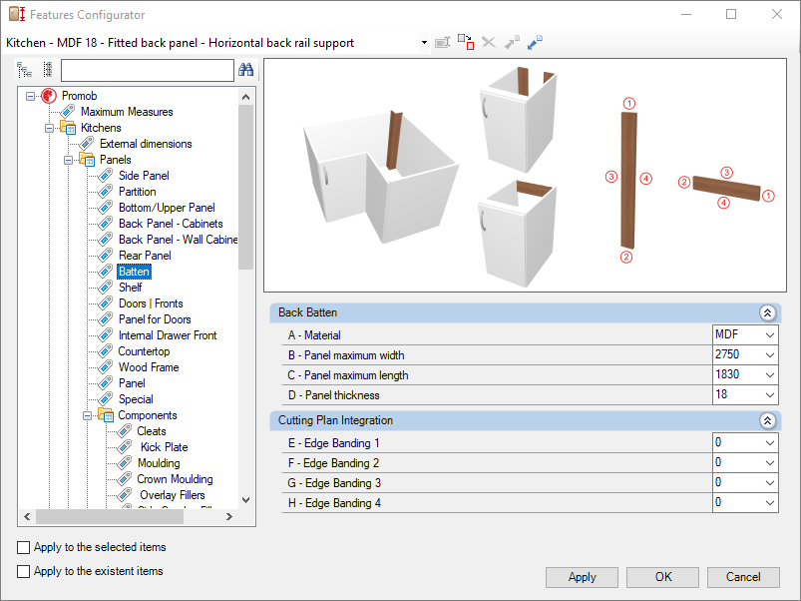Click the tag icon beside Wood Frame
Image resolution: width=801 pixels, height=601 pixels.
[105, 367]
